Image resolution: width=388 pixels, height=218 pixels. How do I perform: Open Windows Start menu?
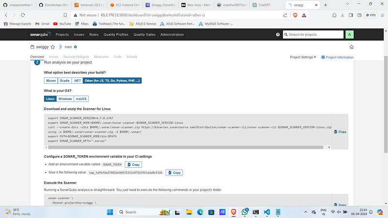(110, 212)
